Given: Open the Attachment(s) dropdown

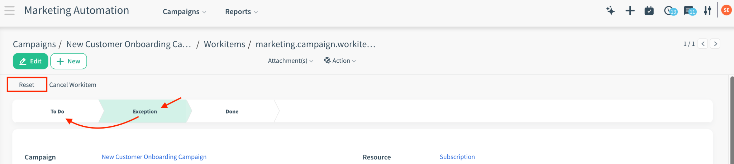Looking at the screenshot, I should pos(291,61).
